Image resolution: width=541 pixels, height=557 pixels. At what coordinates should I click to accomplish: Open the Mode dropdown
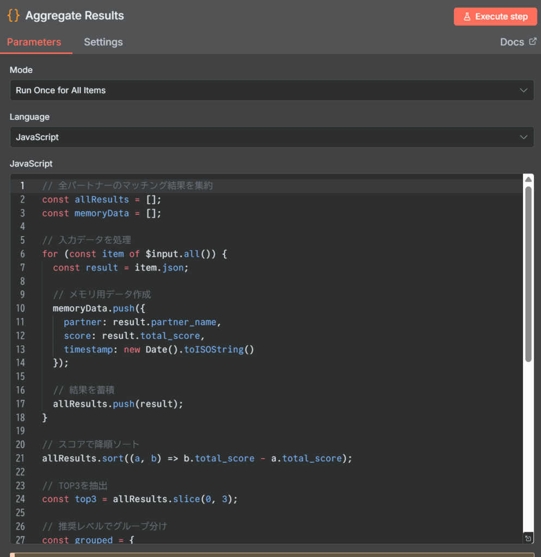click(271, 90)
